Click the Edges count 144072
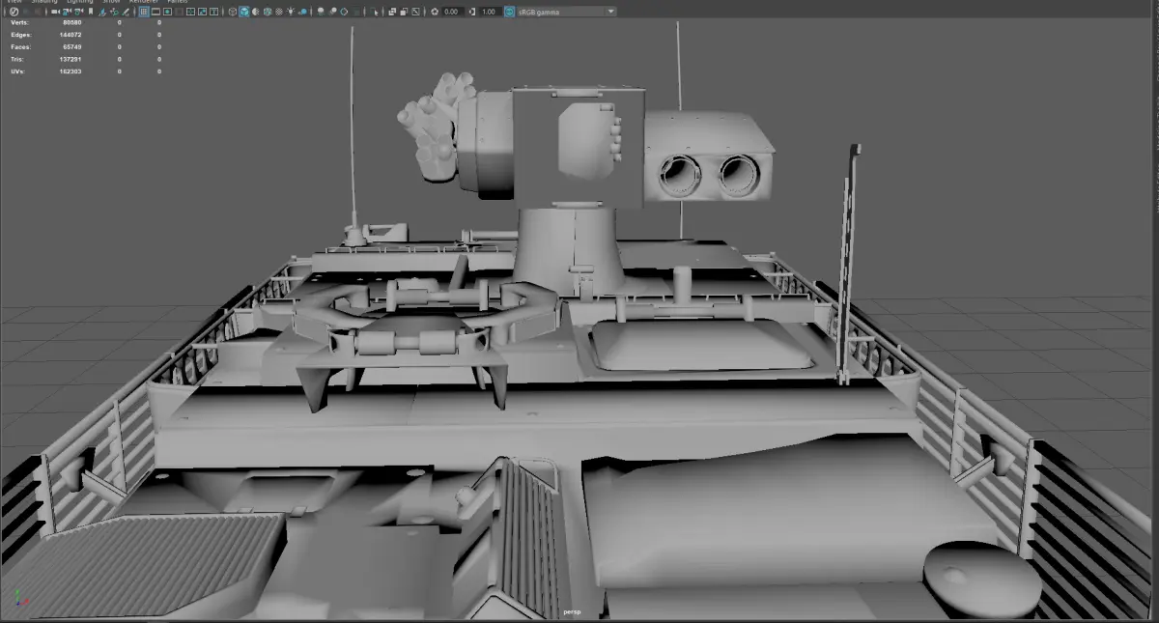Image resolution: width=1159 pixels, height=623 pixels. pos(71,34)
